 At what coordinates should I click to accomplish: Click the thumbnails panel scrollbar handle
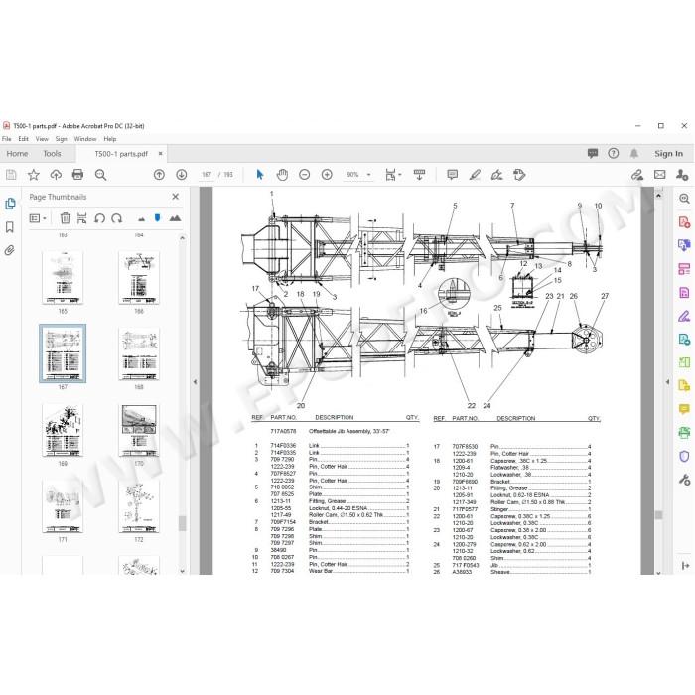(182, 523)
